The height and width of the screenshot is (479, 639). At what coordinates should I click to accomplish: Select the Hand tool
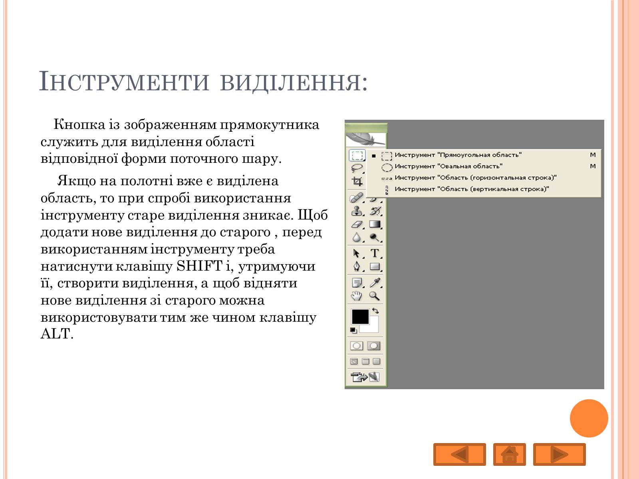tap(357, 296)
